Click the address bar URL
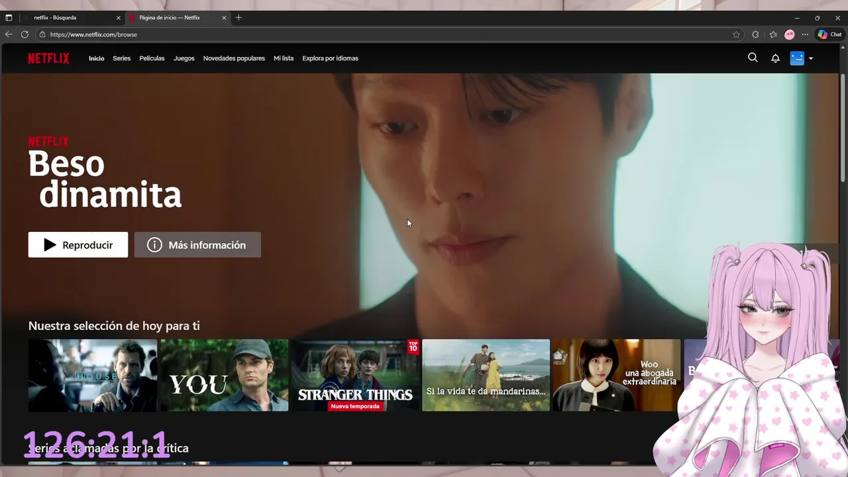Screen dimensions: 848x477 pyautogui.click(x=93, y=34)
